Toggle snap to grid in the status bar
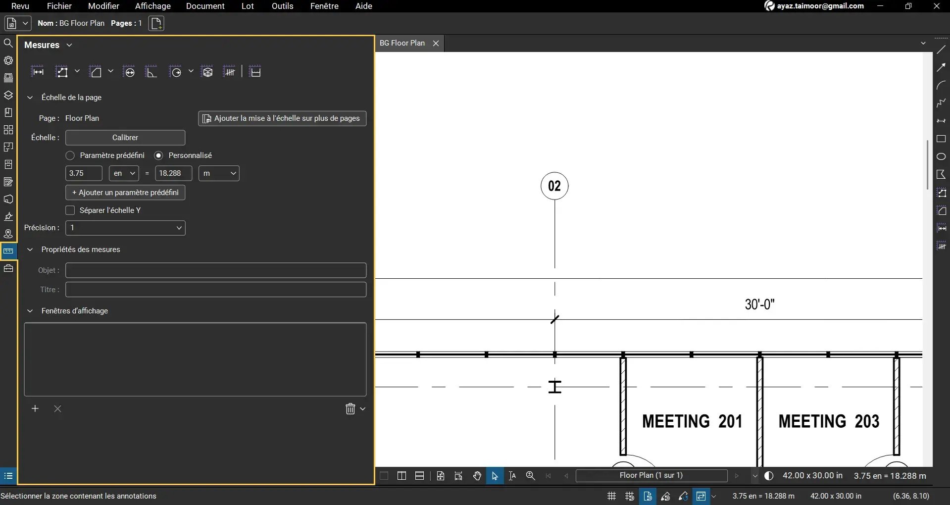Viewport: 950px width, 505px height. tap(629, 496)
